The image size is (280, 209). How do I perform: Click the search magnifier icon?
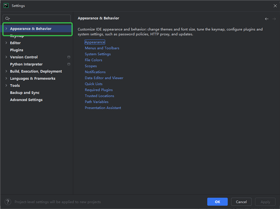tap(8, 19)
